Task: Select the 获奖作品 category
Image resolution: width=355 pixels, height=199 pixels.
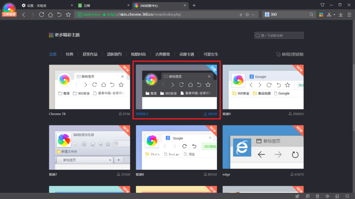Action: pos(90,54)
